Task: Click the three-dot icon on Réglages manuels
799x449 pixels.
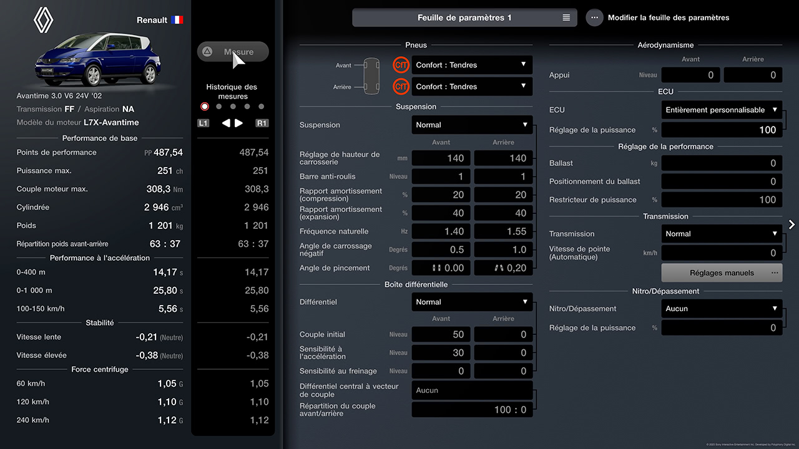Action: pos(775,273)
